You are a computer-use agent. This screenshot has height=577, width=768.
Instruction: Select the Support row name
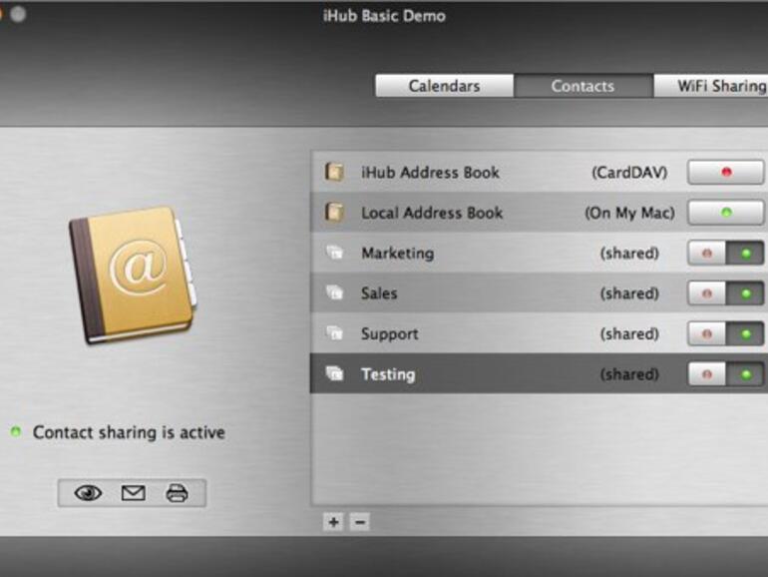(390, 334)
